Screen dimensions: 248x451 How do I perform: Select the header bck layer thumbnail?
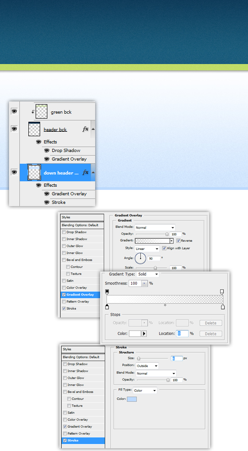pos(34,129)
